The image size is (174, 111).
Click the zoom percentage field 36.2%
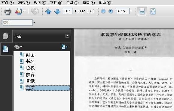pyautogui.click(x=122, y=11)
